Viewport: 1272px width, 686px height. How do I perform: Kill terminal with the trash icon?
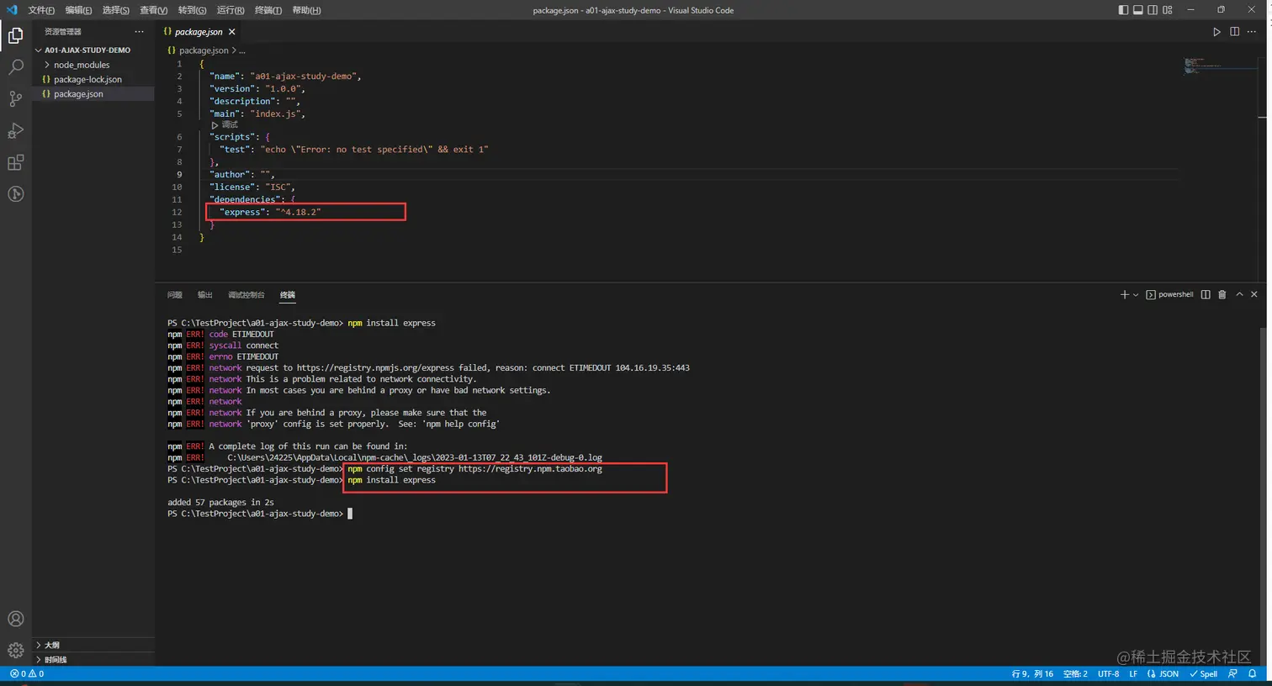click(x=1222, y=294)
